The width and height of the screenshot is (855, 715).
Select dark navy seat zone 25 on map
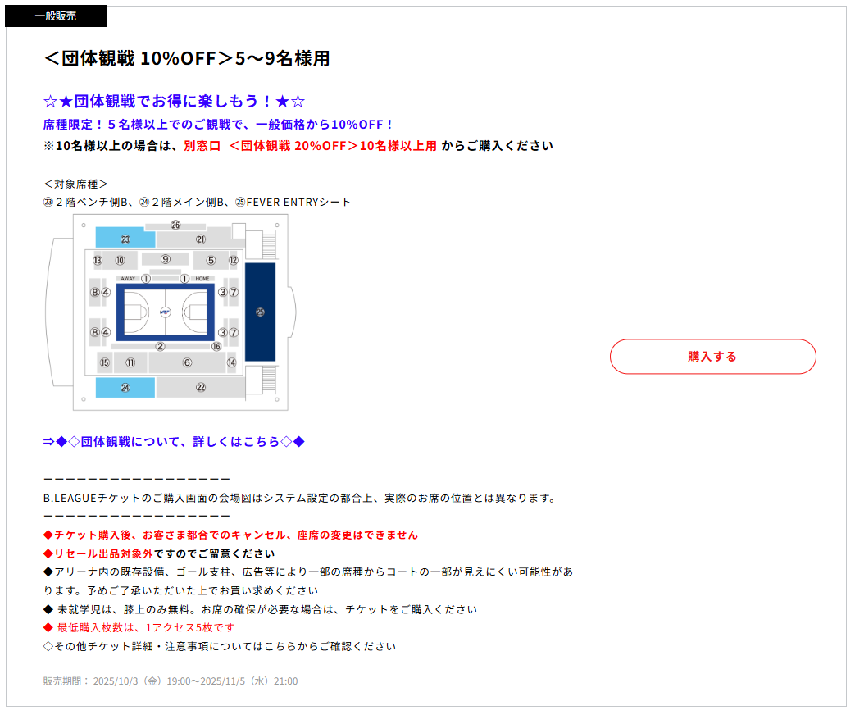coord(260,312)
